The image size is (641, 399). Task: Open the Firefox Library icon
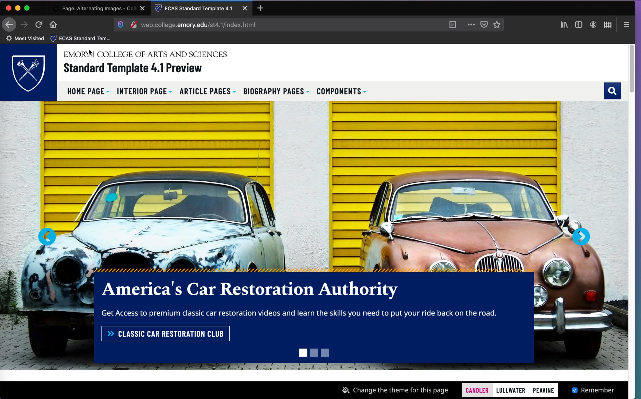564,25
